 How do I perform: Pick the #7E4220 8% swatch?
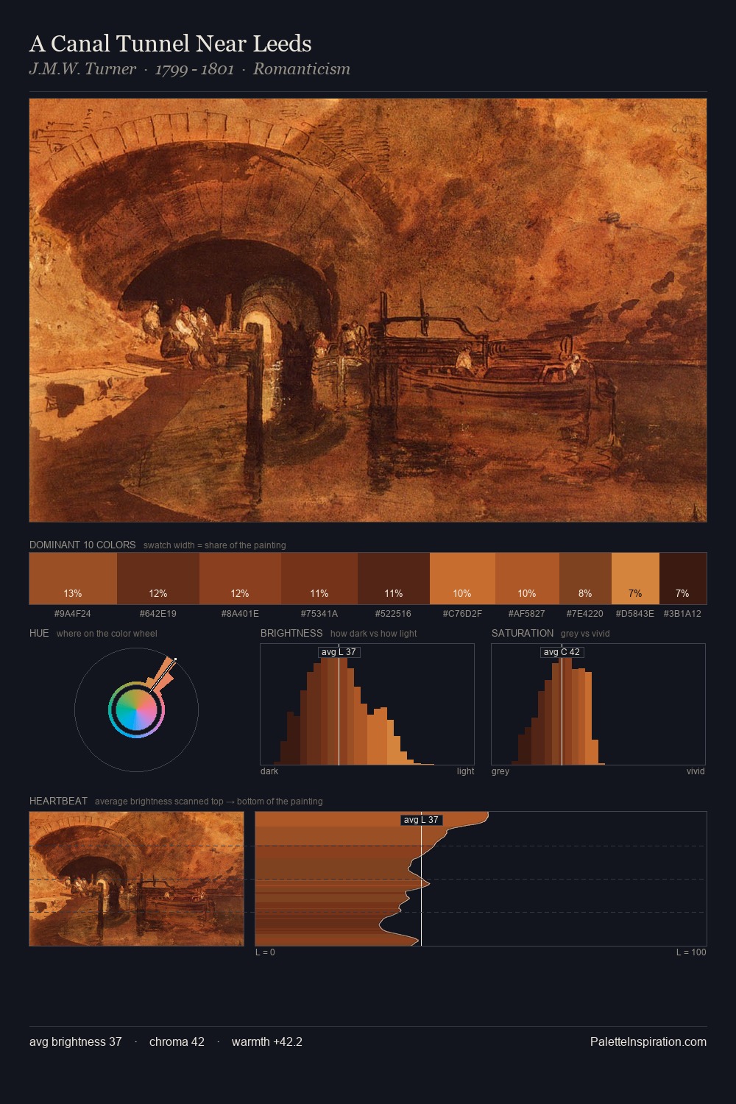pos(585,578)
